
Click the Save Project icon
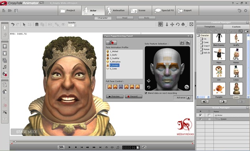(x=16, y=11)
